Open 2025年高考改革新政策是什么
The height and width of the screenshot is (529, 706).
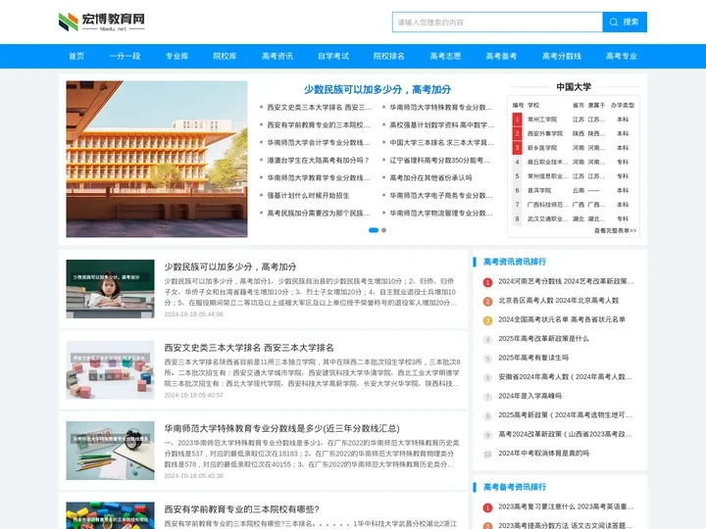click(543, 339)
